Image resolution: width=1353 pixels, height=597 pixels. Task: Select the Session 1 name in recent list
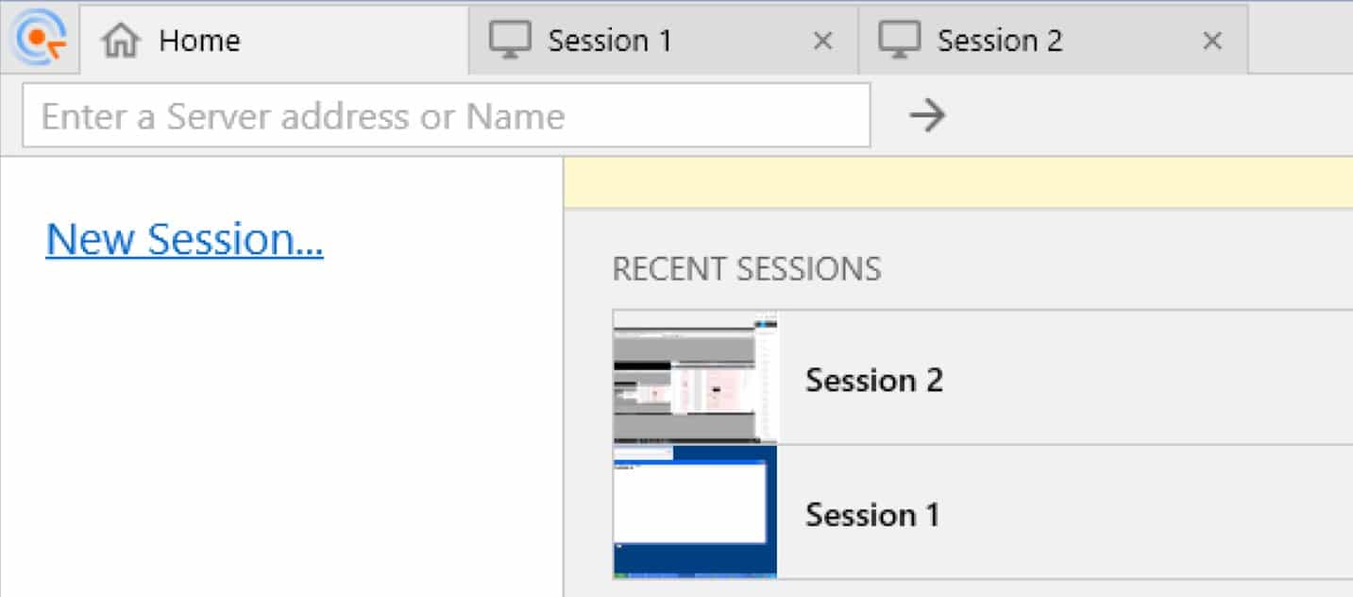tap(872, 515)
